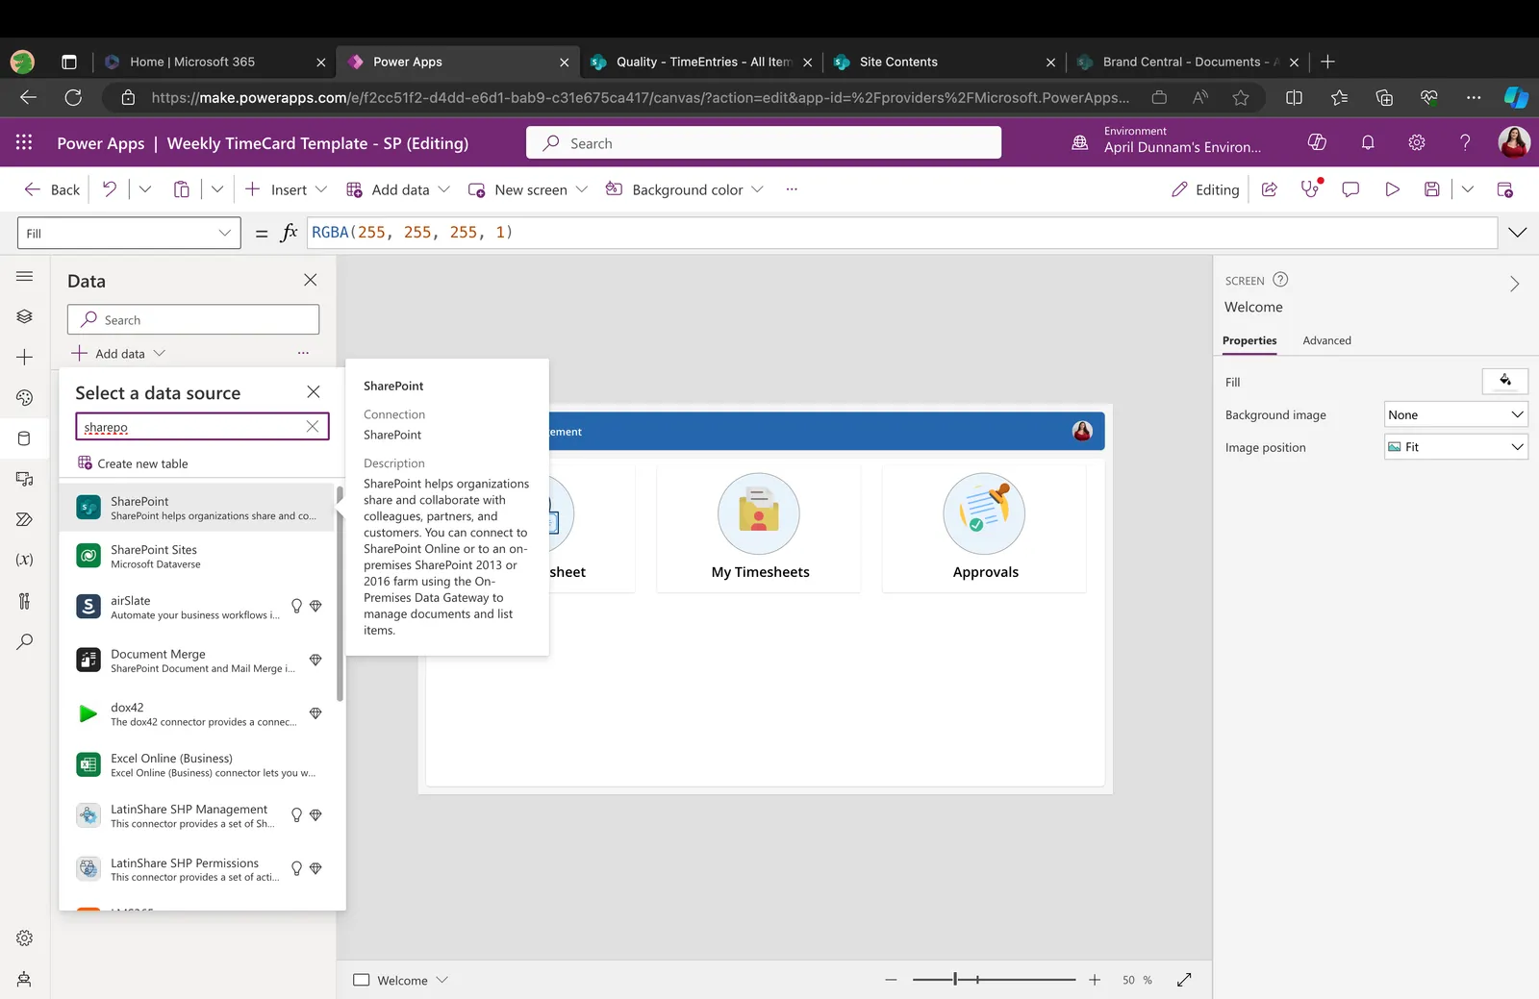
Task: Open the Variables (x) icon in left rail
Action: coord(25,560)
